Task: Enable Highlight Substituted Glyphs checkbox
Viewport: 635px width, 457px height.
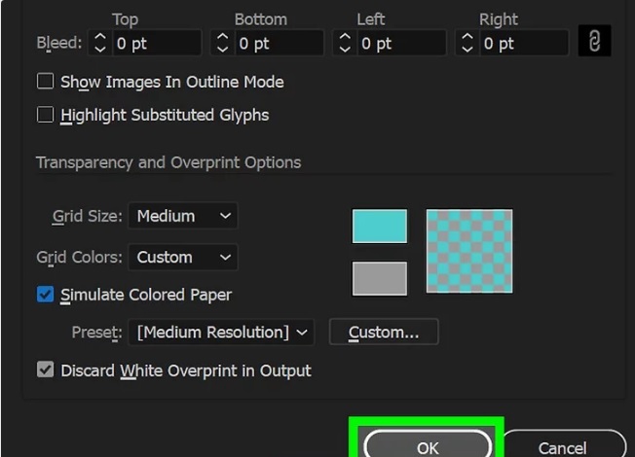Action: (45, 115)
